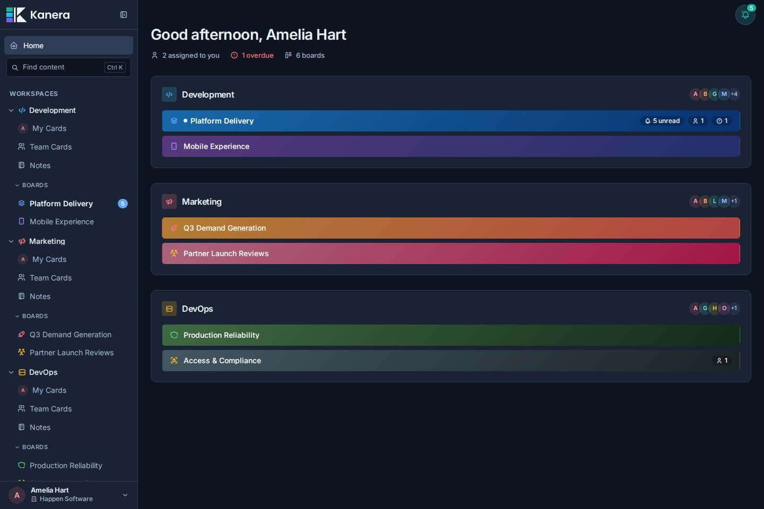Click the Marketing heading in main panel
Image resolution: width=764 pixels, height=509 pixels.
pyautogui.click(x=202, y=201)
